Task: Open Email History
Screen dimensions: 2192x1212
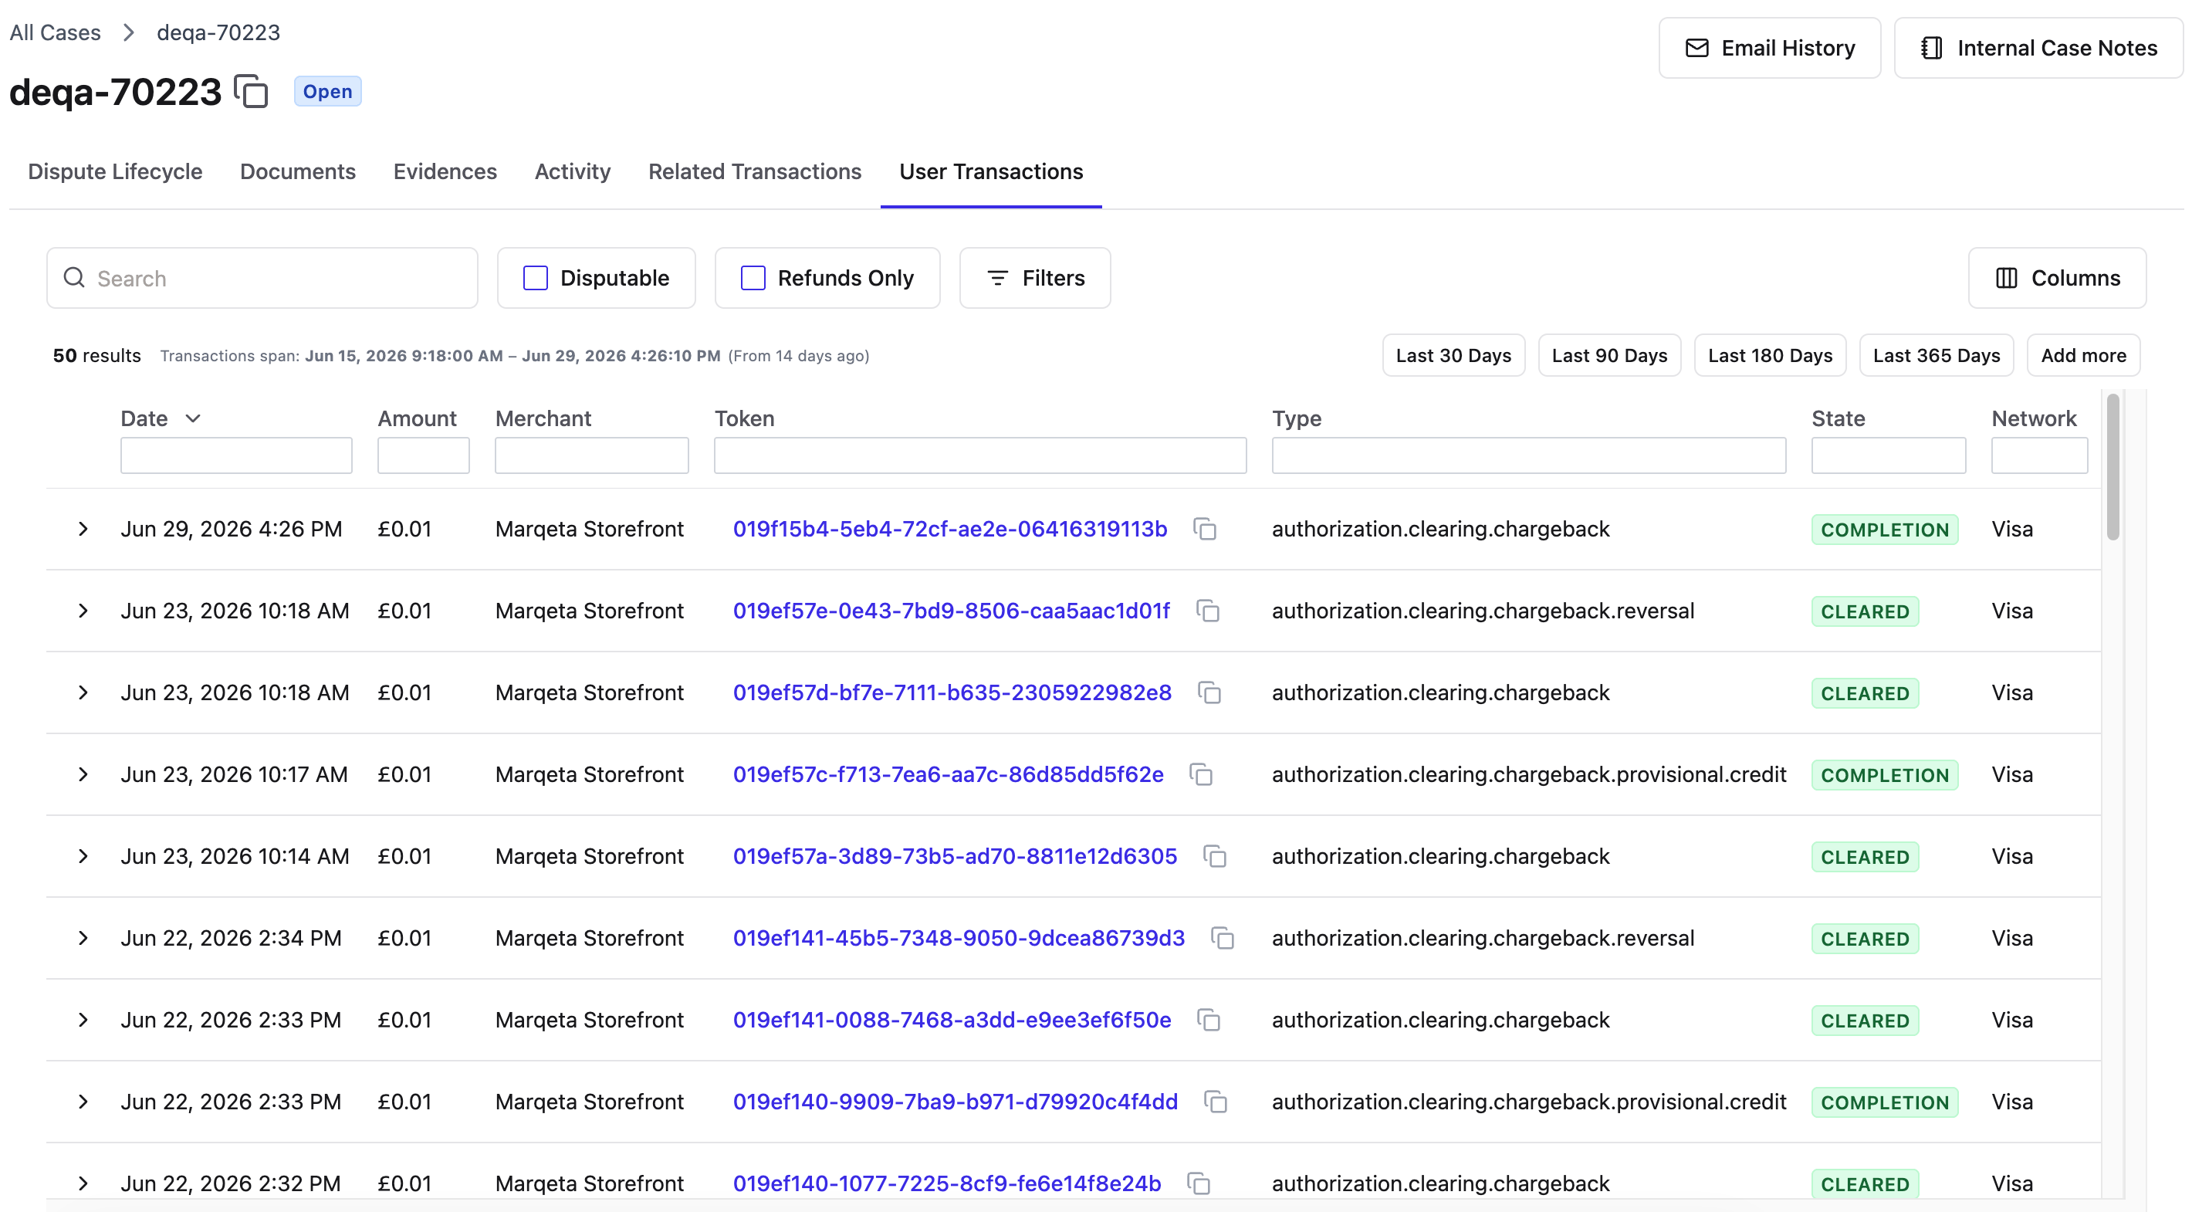Action: click(1770, 49)
